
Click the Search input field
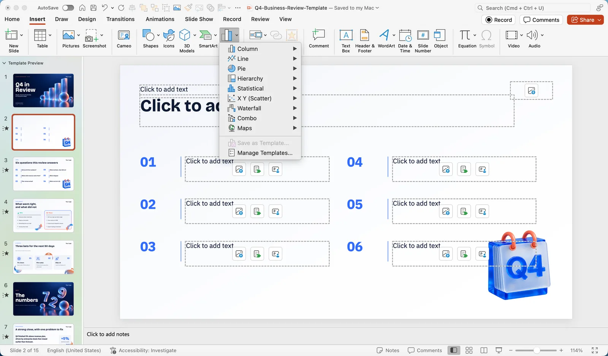click(x=533, y=8)
